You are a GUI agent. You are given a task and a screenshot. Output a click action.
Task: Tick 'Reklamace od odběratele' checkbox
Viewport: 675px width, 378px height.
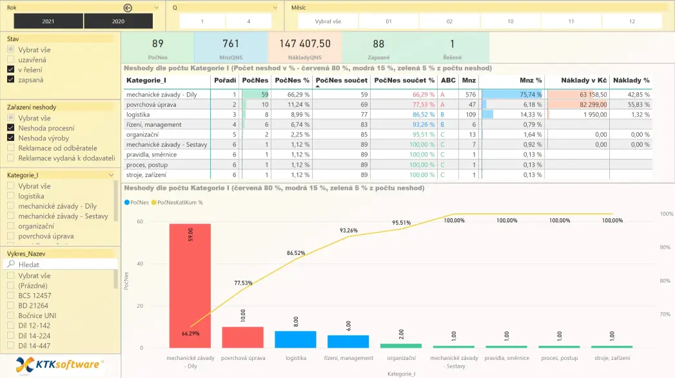coord(10,148)
